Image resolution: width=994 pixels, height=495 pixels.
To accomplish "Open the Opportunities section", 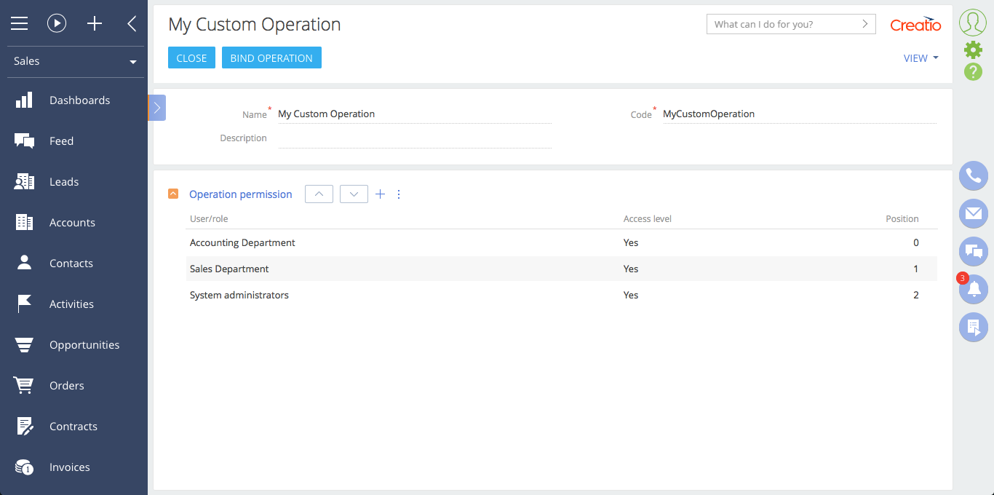I will pyautogui.click(x=84, y=345).
